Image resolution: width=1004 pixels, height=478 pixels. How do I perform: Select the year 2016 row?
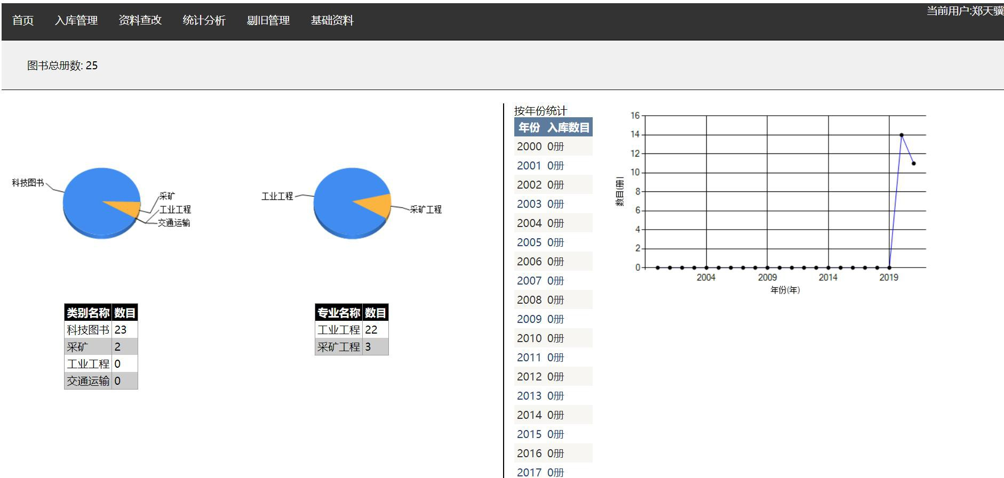(x=553, y=453)
